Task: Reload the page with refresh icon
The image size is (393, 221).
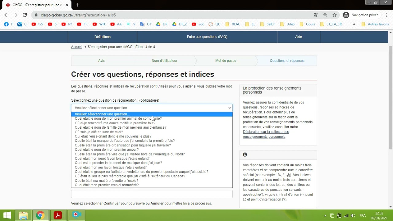Action: (x=25, y=15)
